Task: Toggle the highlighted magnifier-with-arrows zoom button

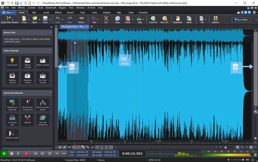Action: [x=251, y=147]
